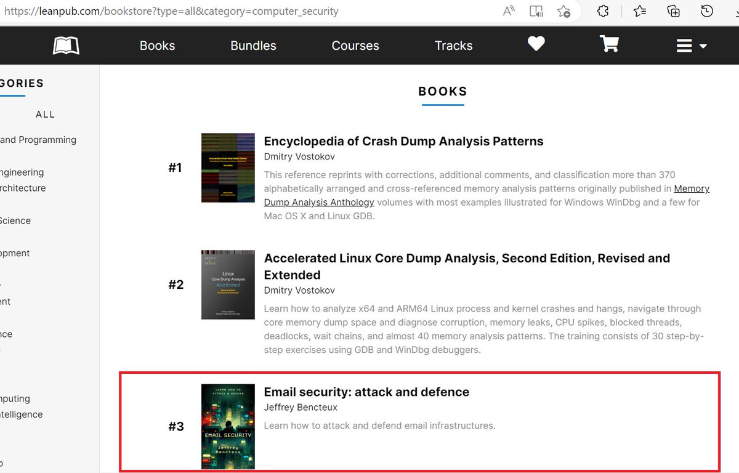The width and height of the screenshot is (739, 473).
Task: Open Encyclopedia of Crash Dump Analysis Patterns title
Action: (x=403, y=141)
